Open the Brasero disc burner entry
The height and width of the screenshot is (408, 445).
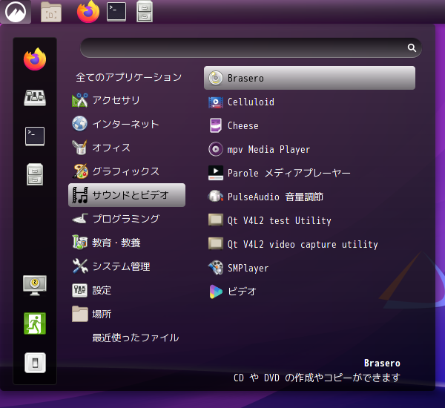tap(309, 78)
